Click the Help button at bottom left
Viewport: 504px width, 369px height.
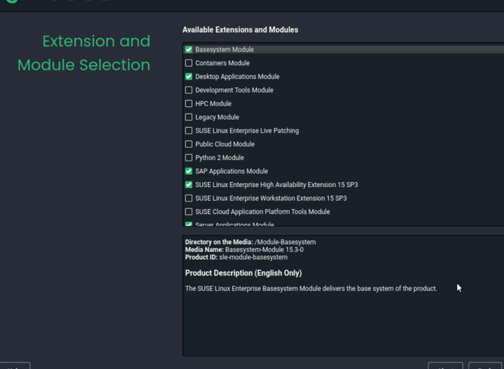[x=15, y=366]
